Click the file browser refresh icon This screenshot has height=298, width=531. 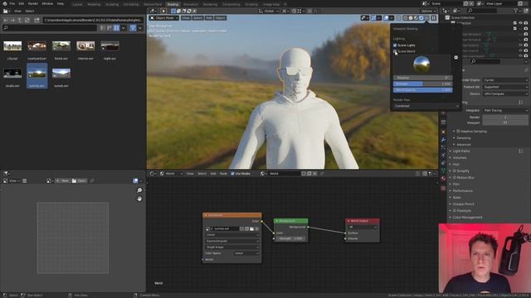[x=27, y=20]
